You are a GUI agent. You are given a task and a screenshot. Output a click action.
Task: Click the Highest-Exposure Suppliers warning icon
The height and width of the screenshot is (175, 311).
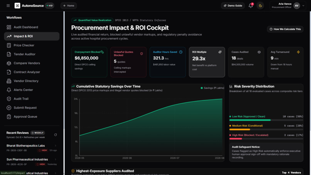pos(73,171)
